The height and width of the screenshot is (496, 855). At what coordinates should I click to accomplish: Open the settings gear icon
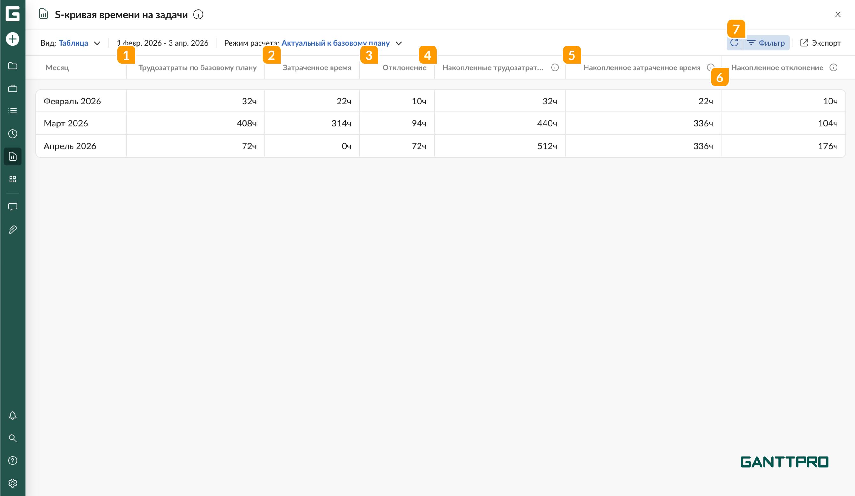12,483
